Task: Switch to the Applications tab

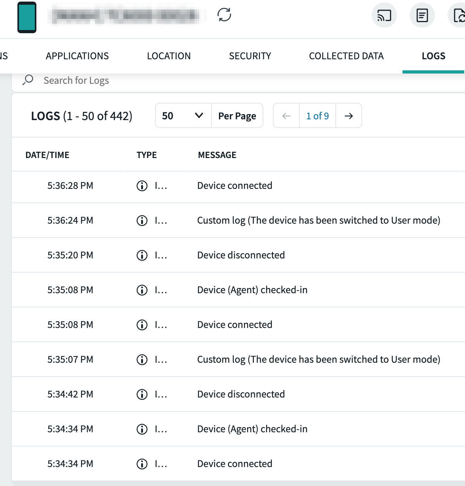Action: pyautogui.click(x=77, y=56)
